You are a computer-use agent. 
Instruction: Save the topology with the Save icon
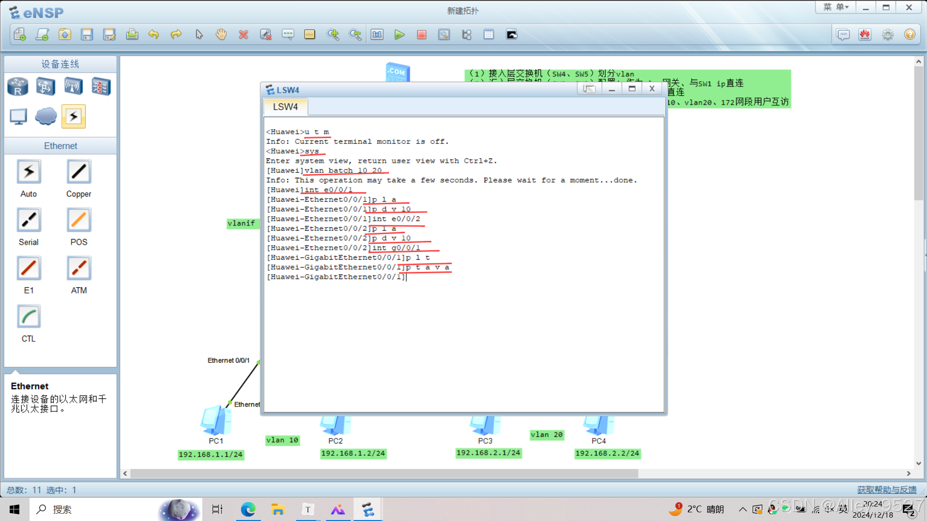click(x=87, y=34)
